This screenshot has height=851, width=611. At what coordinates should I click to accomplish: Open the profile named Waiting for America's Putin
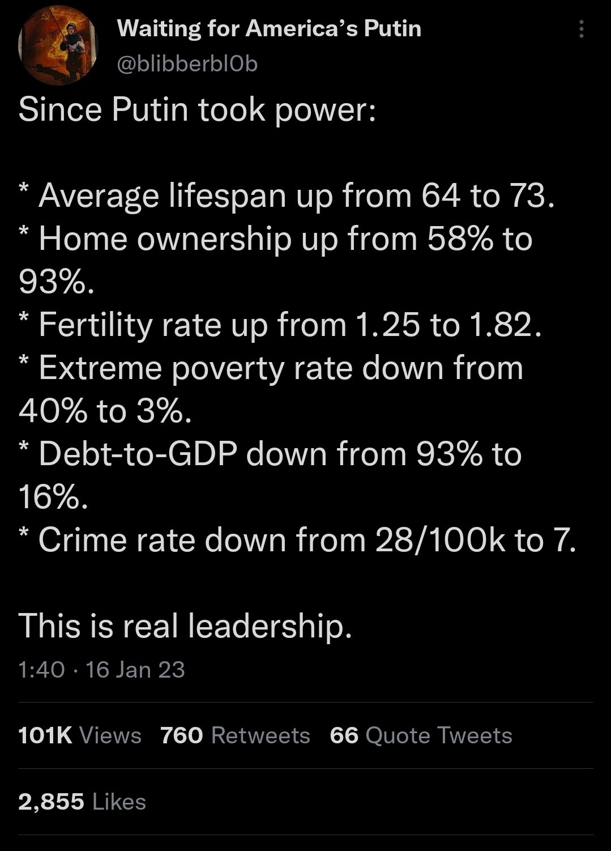tap(269, 28)
